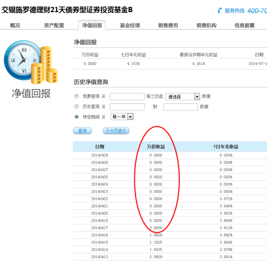Open the 请选择 dropdown

(x=183, y=96)
